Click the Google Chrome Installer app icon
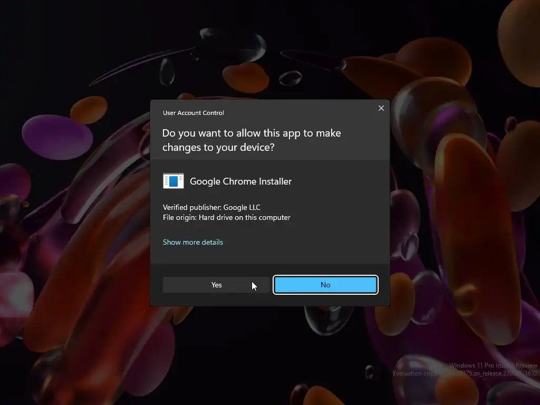 173,181
